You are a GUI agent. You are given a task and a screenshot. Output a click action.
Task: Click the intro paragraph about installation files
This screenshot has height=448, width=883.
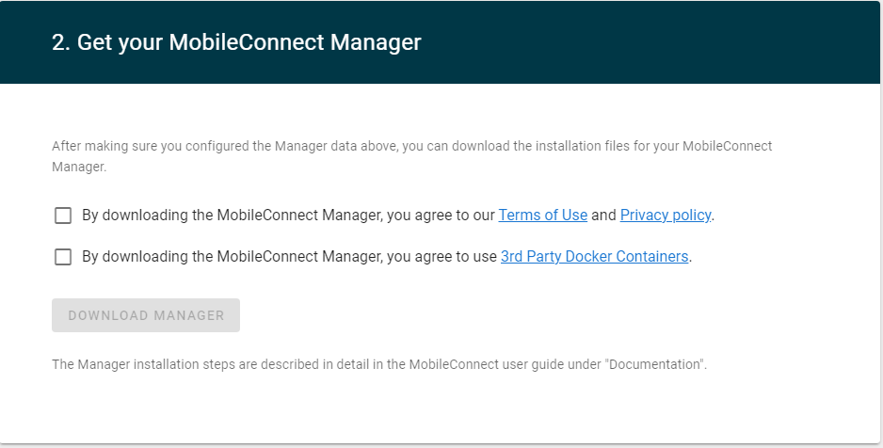coord(411,156)
